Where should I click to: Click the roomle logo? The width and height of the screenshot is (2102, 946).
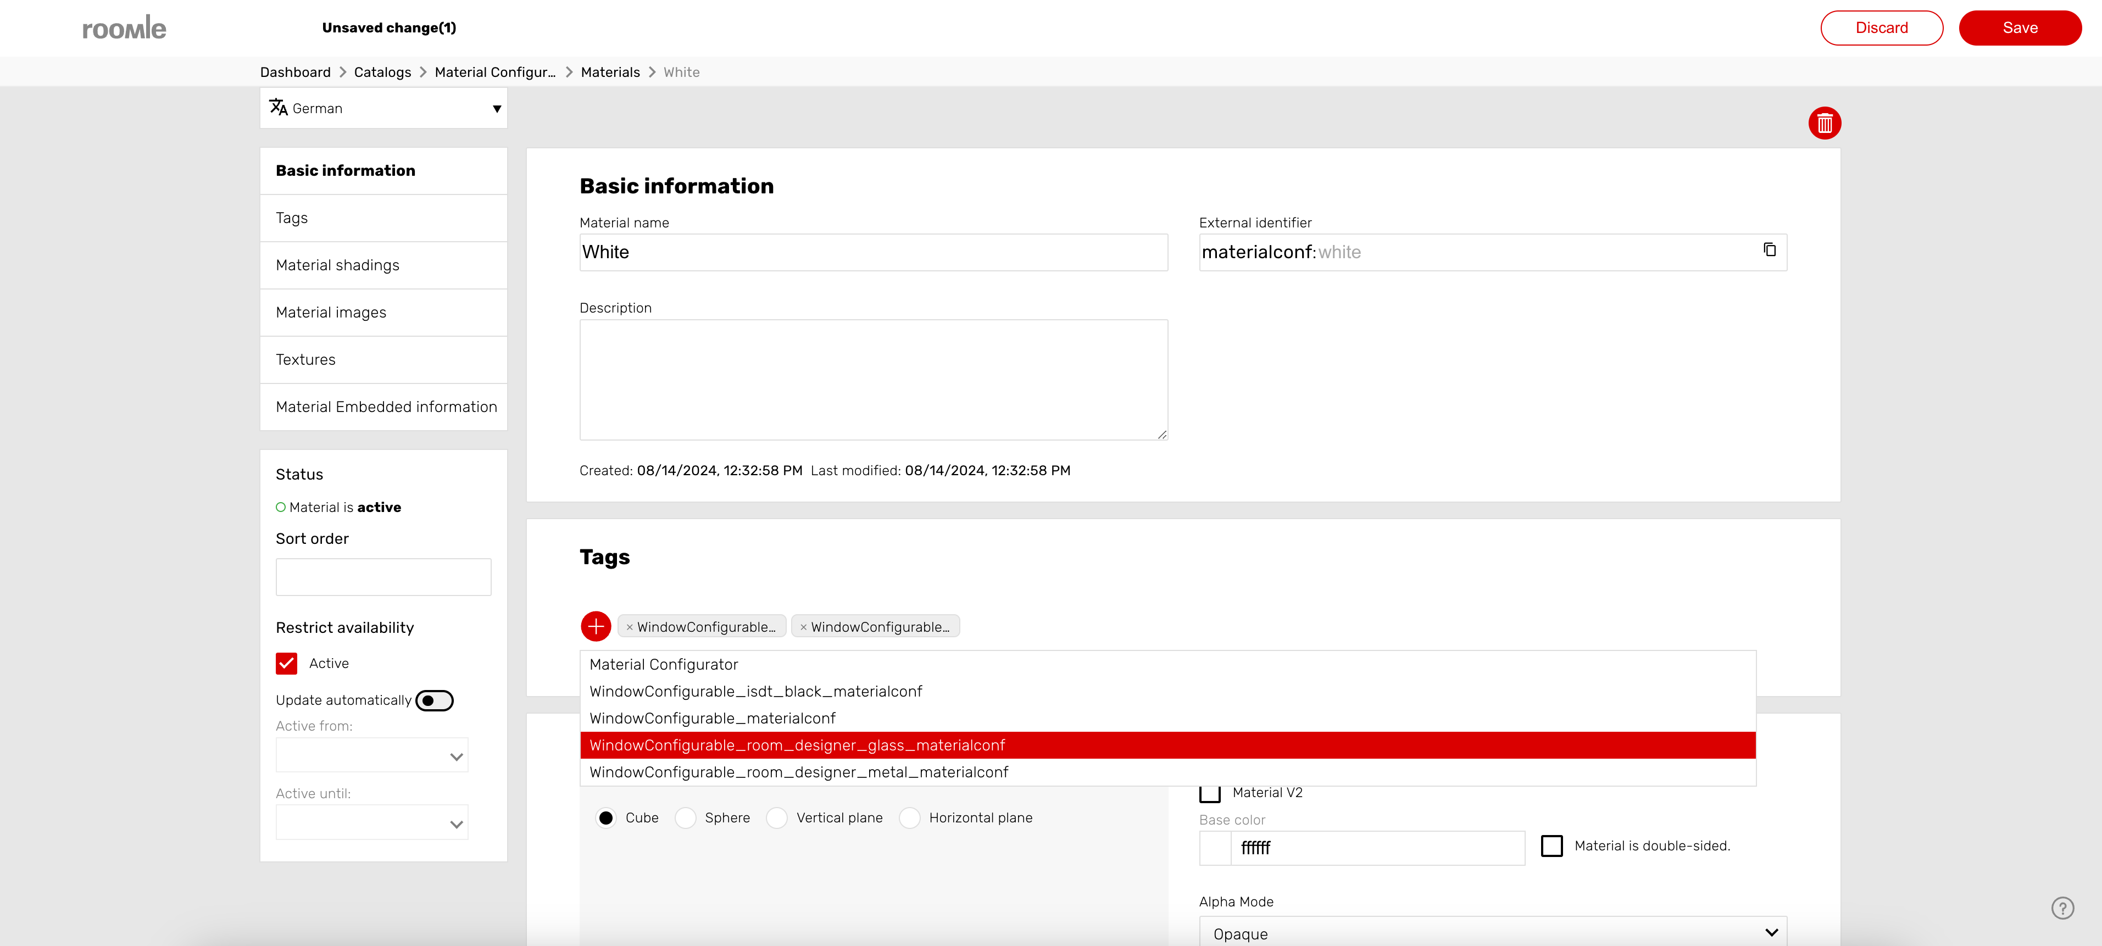click(124, 28)
